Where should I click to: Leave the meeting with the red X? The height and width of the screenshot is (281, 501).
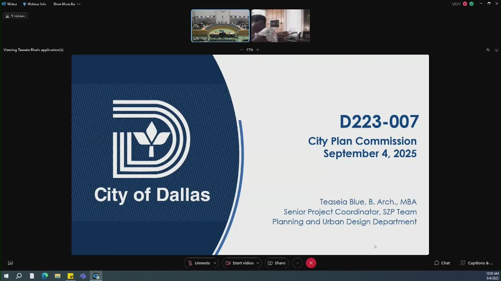pos(311,263)
